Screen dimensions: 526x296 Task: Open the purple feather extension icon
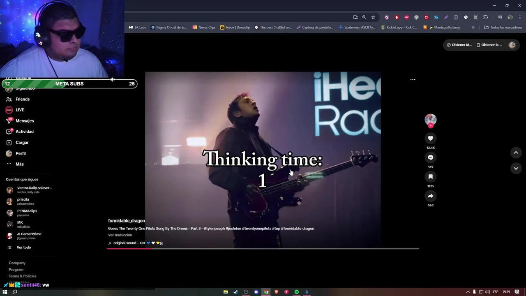tap(446, 17)
